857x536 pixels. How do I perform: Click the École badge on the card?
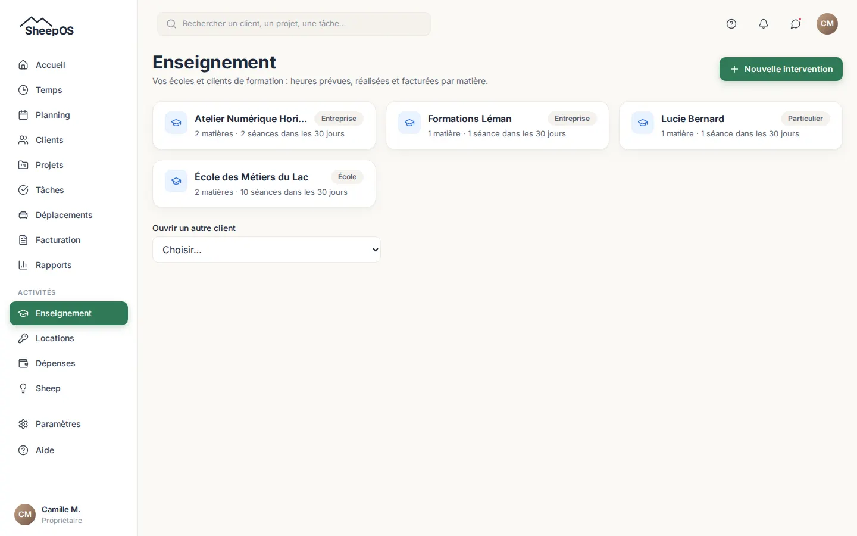[x=347, y=177]
